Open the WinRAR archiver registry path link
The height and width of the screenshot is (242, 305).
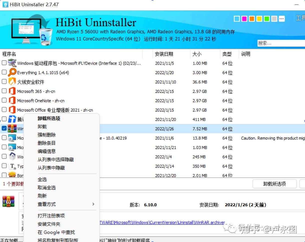(x=162, y=222)
